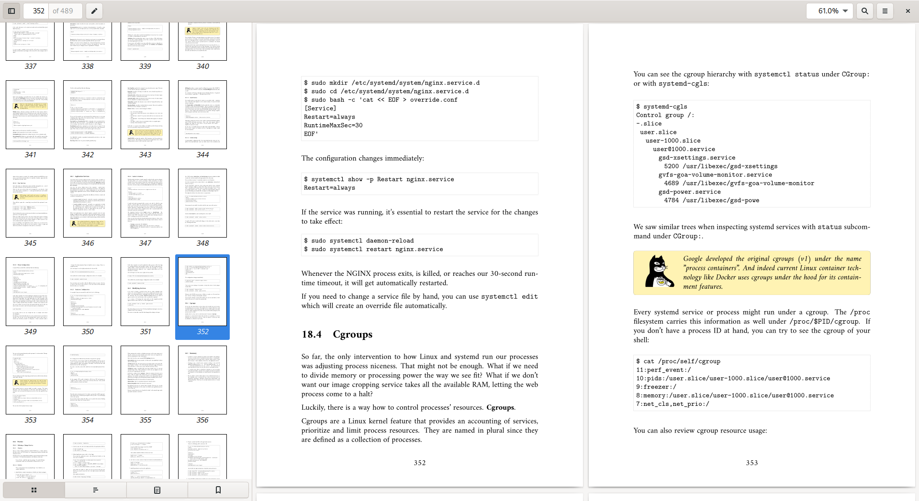This screenshot has height=501, width=919.
Task: Click the '18.4 Cgroups' section heading
Action: (x=337, y=335)
